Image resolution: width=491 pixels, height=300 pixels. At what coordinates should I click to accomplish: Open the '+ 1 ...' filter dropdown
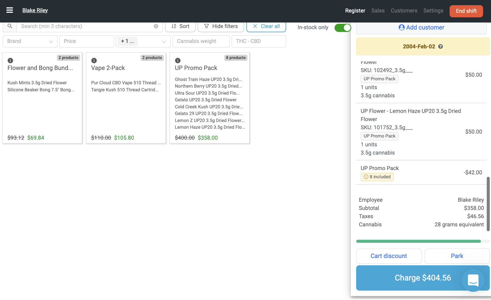143,41
